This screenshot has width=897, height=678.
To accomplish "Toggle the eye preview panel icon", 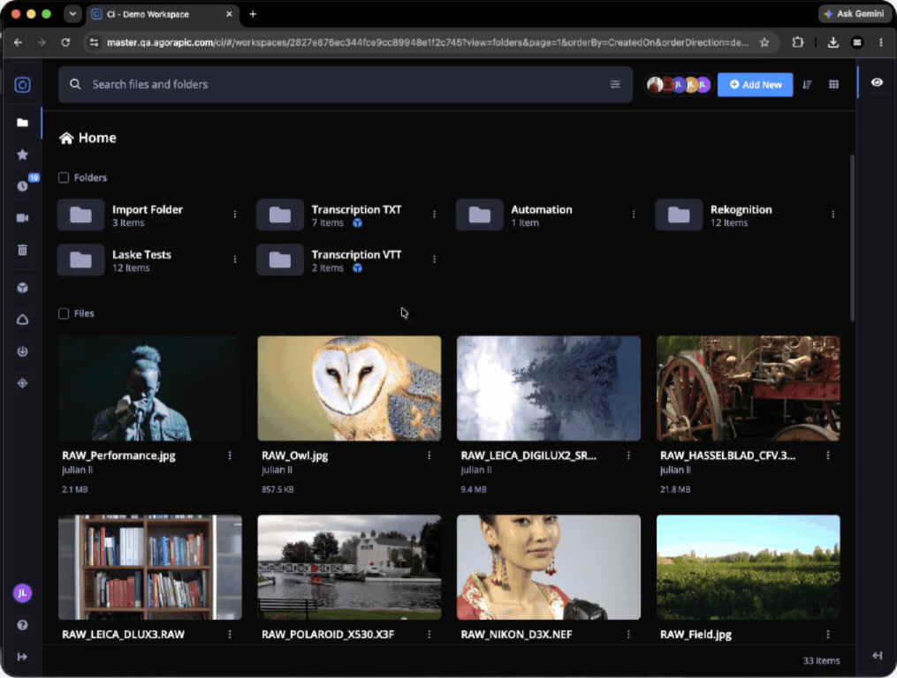I will (x=877, y=82).
